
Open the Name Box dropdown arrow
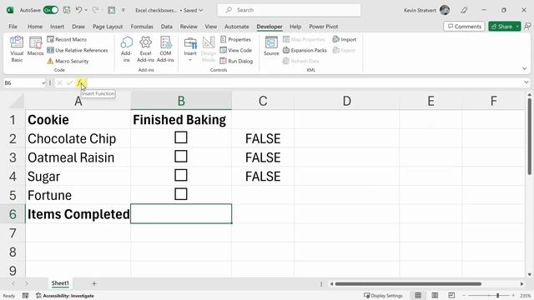43,83
